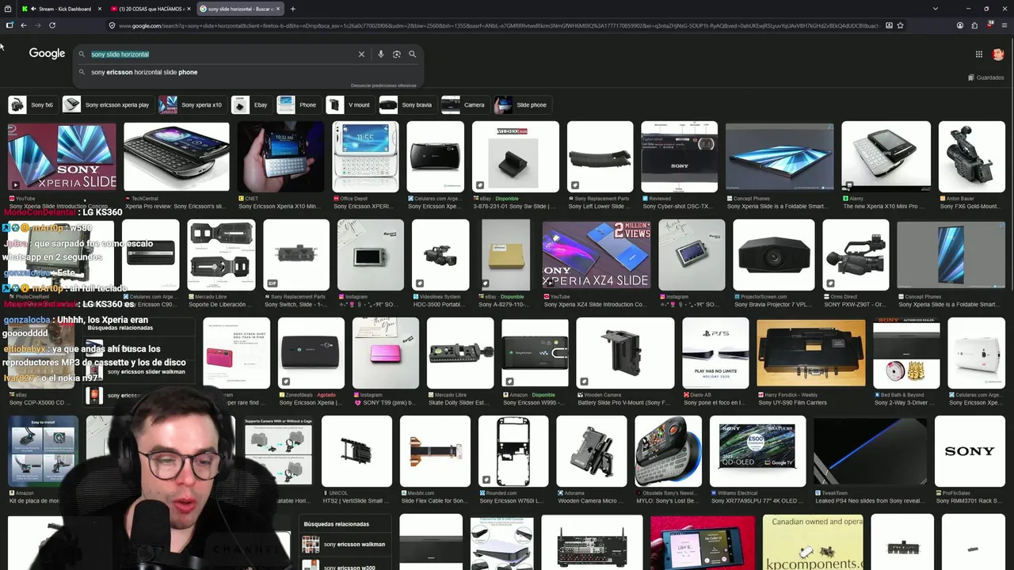
Task: Close the Stream - Kick Dashboard tab
Action: click(x=100, y=9)
